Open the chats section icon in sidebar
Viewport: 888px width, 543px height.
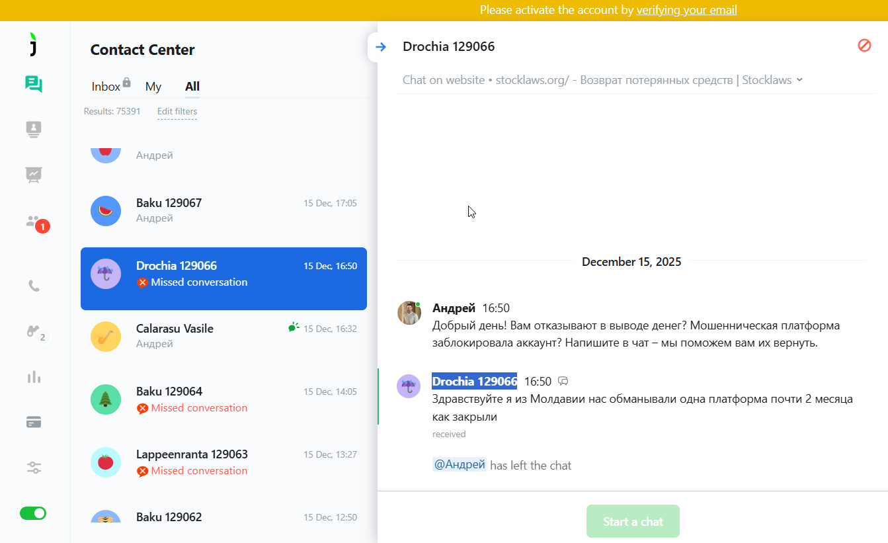pos(34,84)
